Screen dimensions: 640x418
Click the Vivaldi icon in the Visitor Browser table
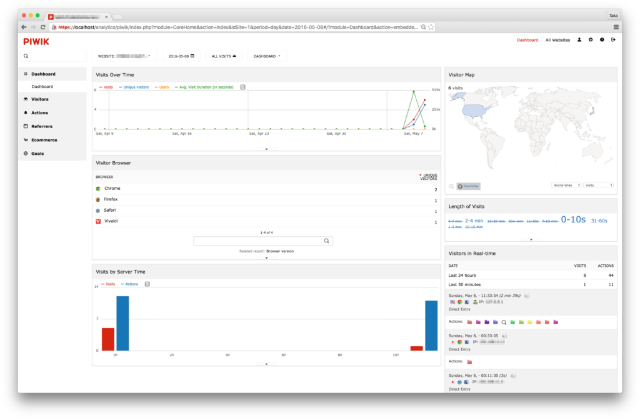[x=98, y=221]
